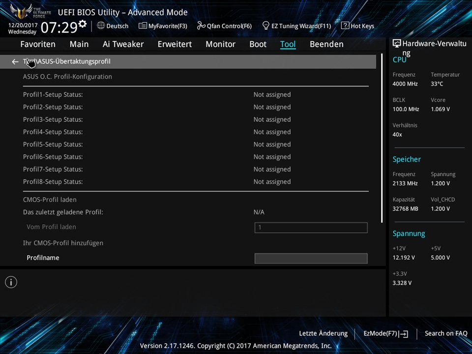
Task: Open Qfan Control(F6)
Action: [x=224, y=26]
